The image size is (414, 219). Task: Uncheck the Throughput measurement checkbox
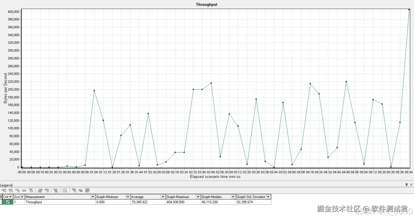[x=8, y=202]
